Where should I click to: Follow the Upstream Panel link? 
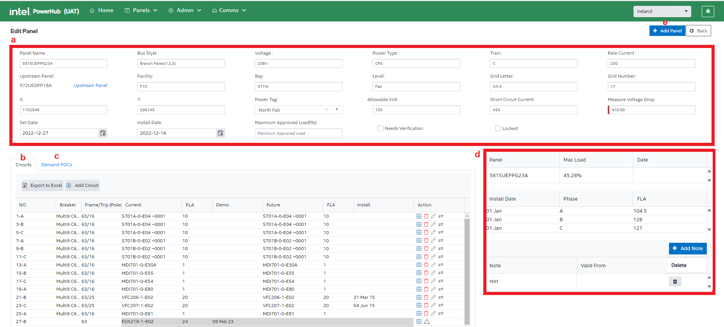point(90,85)
